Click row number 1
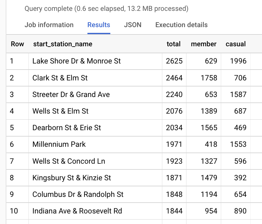This screenshot has height=224, width=262. click(11, 61)
